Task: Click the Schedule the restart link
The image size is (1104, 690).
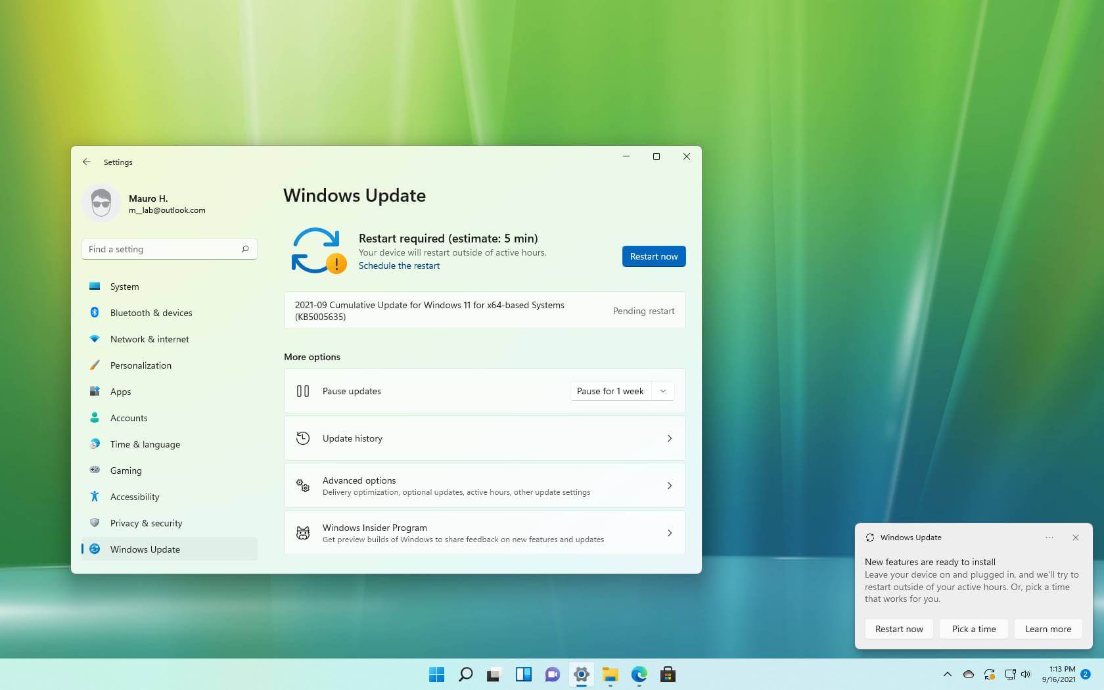Action: click(399, 265)
